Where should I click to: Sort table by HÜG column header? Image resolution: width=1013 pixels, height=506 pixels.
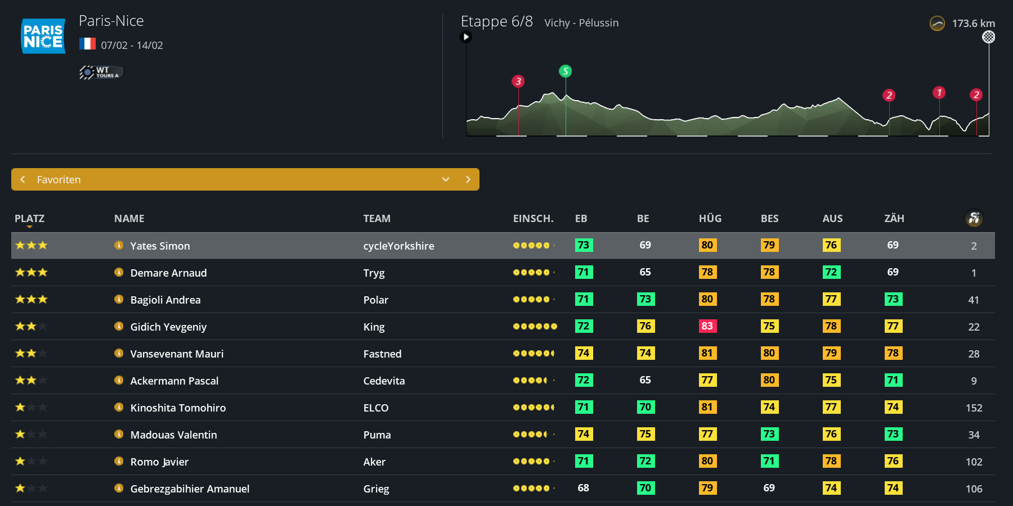tap(710, 219)
